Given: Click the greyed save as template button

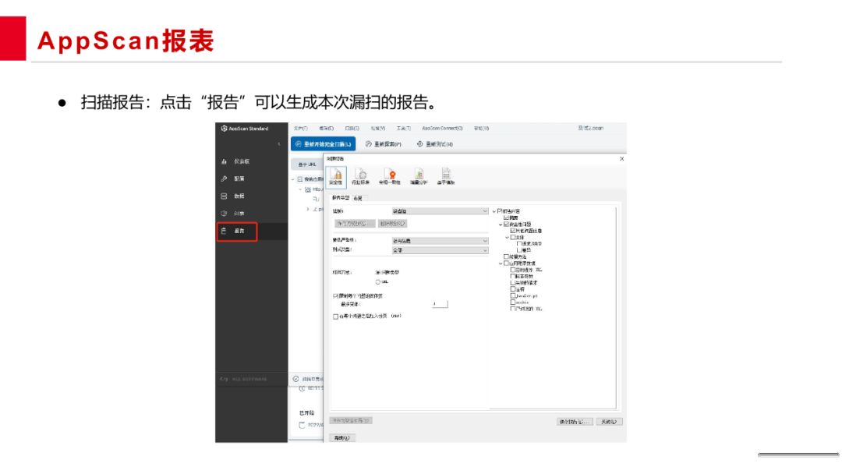Looking at the screenshot, I should pyautogui.click(x=351, y=421).
